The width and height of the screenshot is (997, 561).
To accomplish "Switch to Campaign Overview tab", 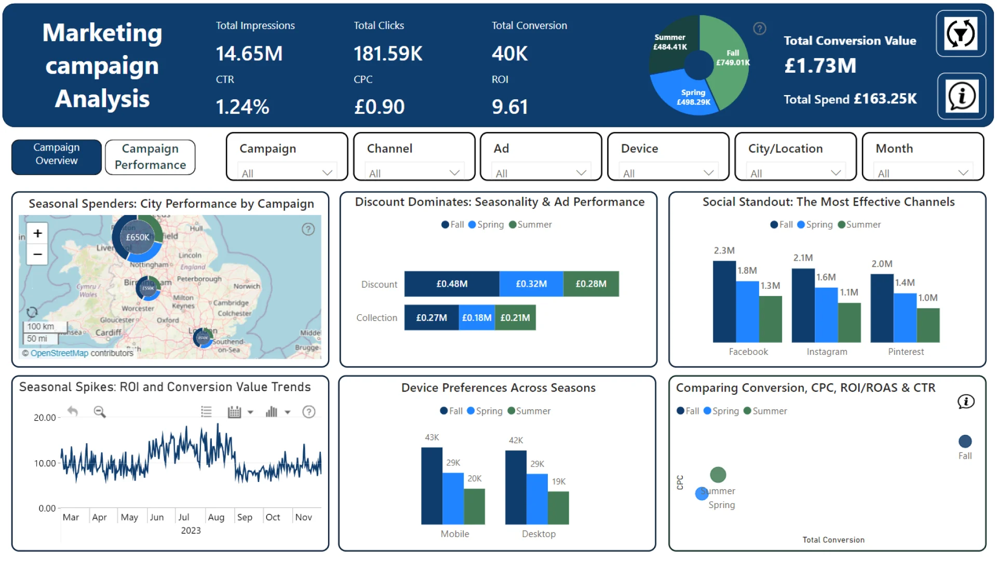I will click(x=57, y=157).
